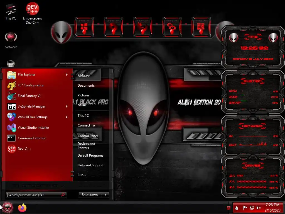Open Documents from Start menu
The image size is (285, 214).
[86, 86]
